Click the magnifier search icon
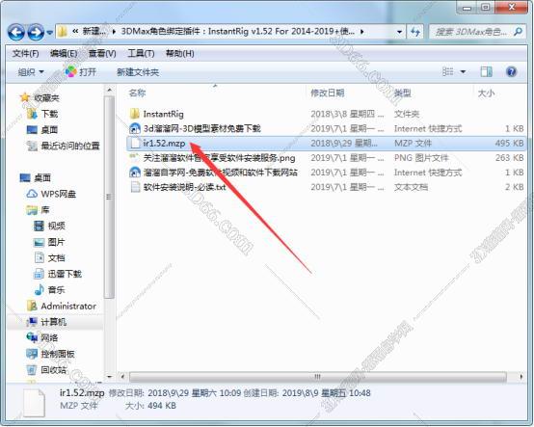534x427 pixels. click(518, 32)
